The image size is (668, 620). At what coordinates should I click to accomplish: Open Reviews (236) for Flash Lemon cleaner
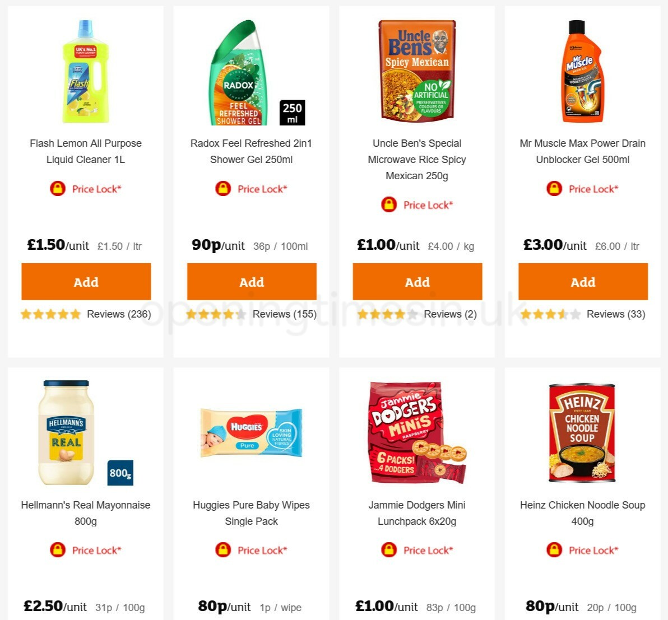pyautogui.click(x=118, y=314)
